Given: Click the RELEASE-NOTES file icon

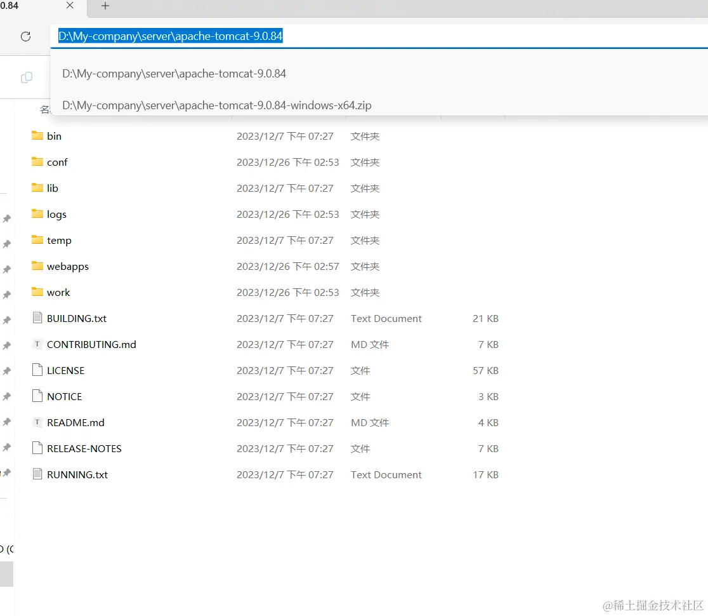Looking at the screenshot, I should tap(37, 448).
